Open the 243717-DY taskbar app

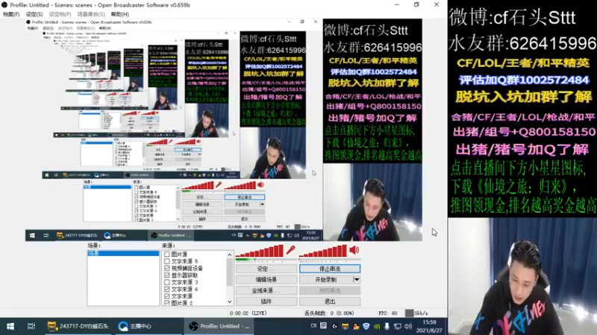point(78,326)
